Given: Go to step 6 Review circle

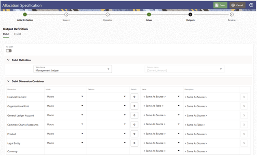Looking at the screenshot, I should click(231, 15).
